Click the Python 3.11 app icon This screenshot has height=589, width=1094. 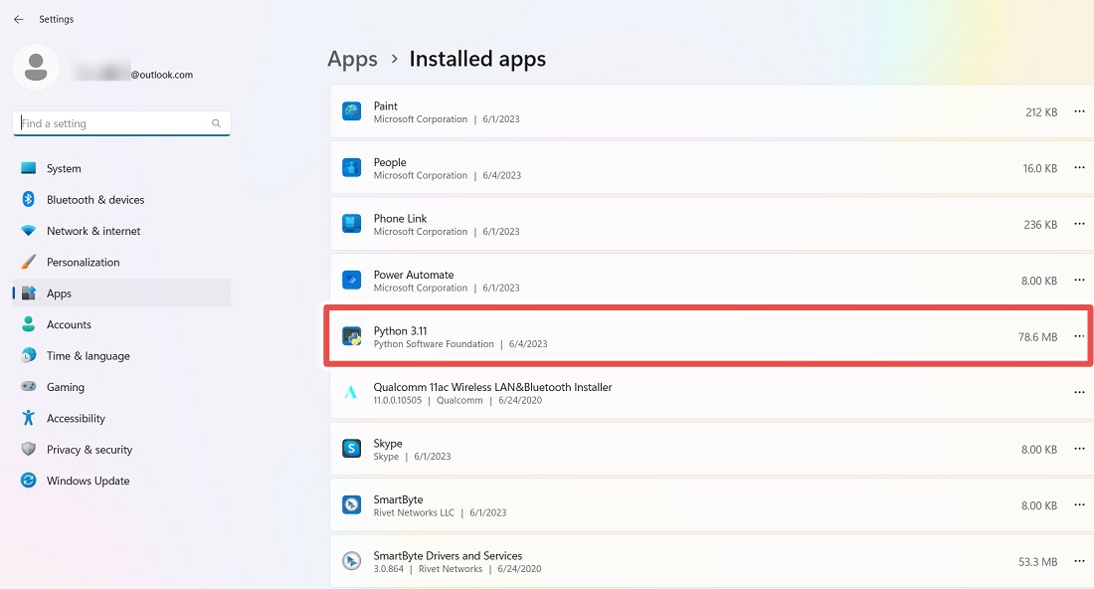pyautogui.click(x=351, y=335)
